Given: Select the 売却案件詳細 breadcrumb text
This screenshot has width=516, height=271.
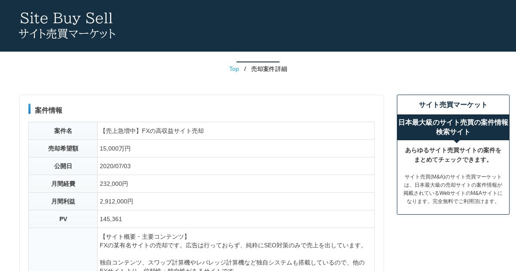Looking at the screenshot, I should [269, 69].
